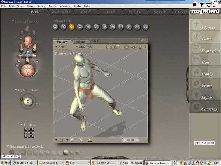Viewport: 221px width, 166px height.
Task: Select the lit sphere document display style
Action: [66, 152]
